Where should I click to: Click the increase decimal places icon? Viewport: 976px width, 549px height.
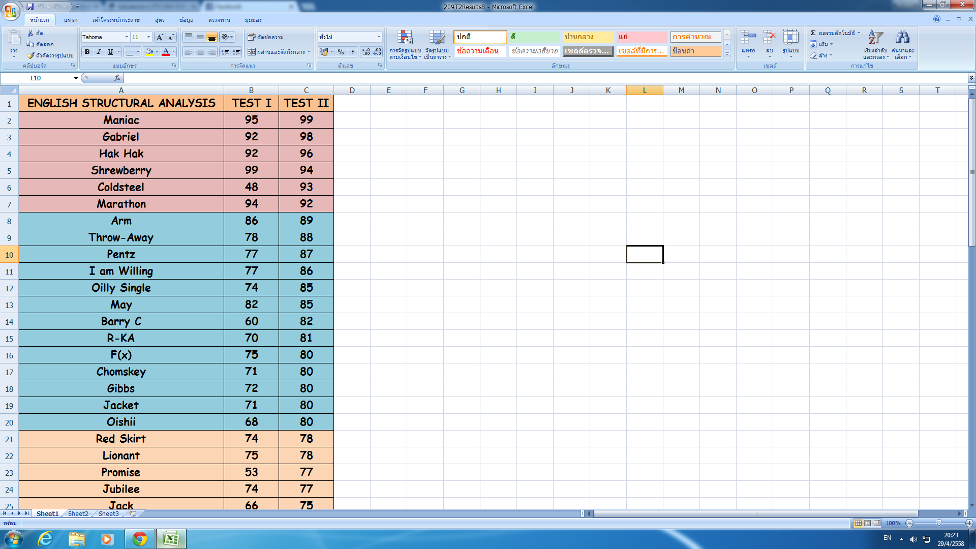[366, 52]
